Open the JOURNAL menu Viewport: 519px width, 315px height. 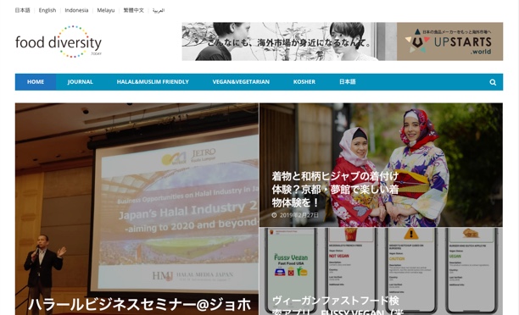tap(80, 82)
